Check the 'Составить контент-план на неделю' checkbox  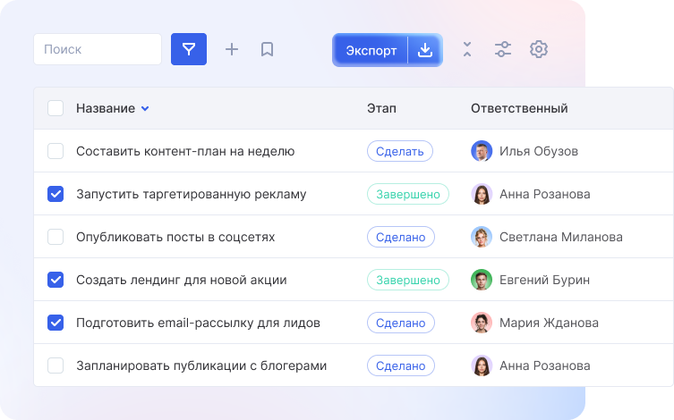(x=55, y=151)
